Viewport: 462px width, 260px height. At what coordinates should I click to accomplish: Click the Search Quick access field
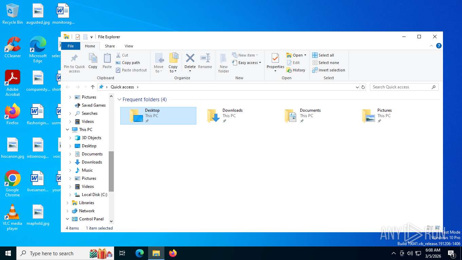coord(404,87)
